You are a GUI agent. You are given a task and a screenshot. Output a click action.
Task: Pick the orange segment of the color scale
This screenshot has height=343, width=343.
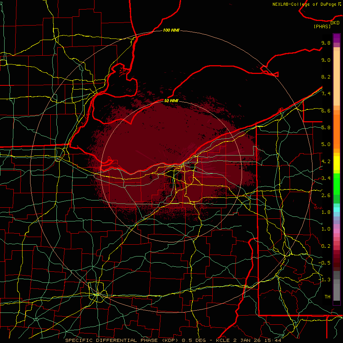click(337, 131)
